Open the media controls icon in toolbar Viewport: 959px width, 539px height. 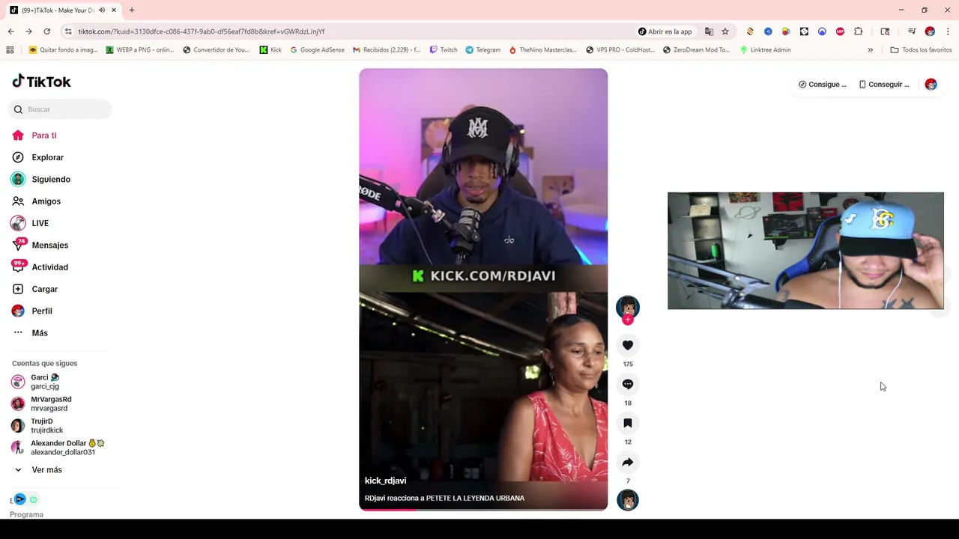[x=912, y=31]
